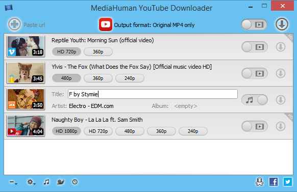Select HD 1080p for Naughty Boy video
Screen dimensions: 297x192
[66, 131]
